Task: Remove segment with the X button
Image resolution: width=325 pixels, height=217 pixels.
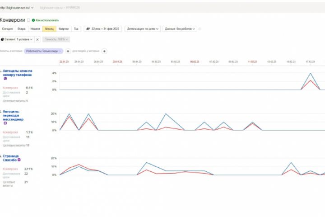Action: click(37, 39)
